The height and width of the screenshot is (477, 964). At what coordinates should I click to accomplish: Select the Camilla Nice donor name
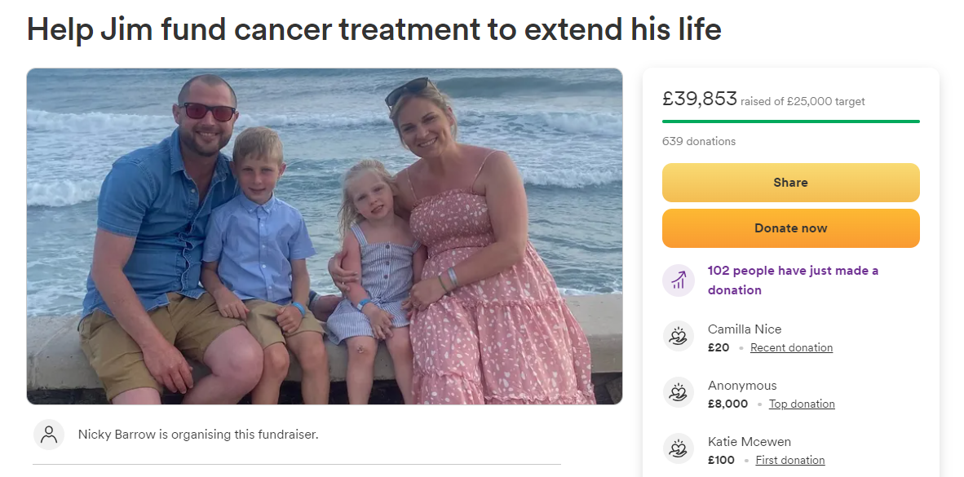point(744,329)
